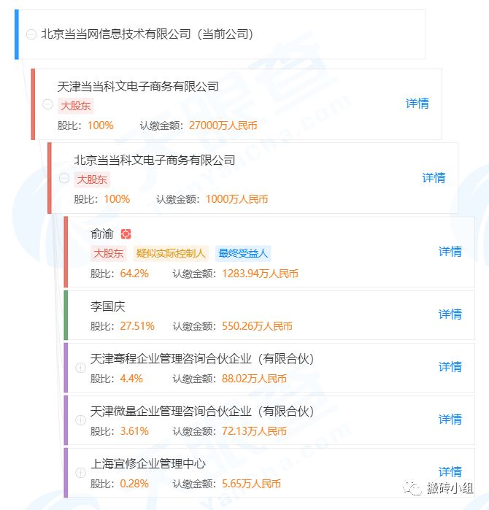Click the 最终受益人 tag
Viewport: 489px width, 510px height.
[x=243, y=253]
